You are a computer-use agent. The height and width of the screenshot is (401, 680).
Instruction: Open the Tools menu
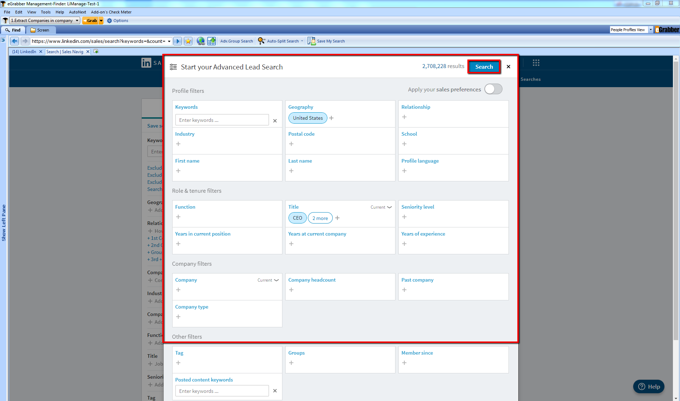tap(46, 12)
